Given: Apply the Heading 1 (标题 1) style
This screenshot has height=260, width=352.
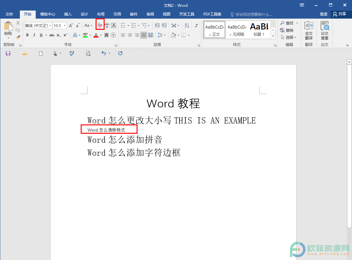Looking at the screenshot, I should [259, 29].
